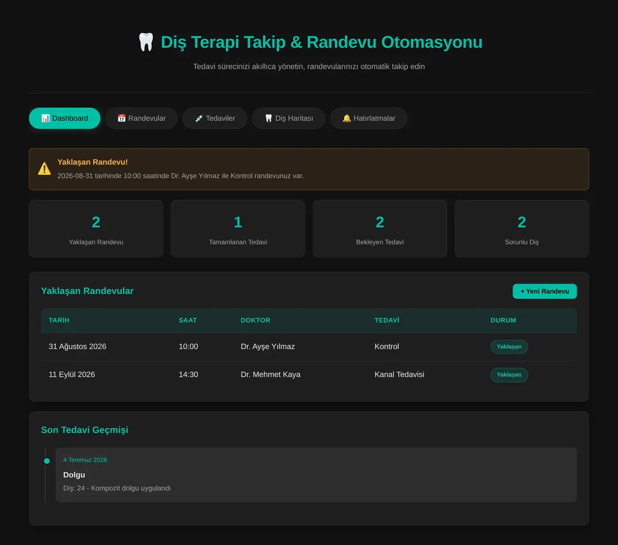The height and width of the screenshot is (545, 618).
Task: Click Dr. Mehmet Kaya in the table
Action: click(x=270, y=374)
